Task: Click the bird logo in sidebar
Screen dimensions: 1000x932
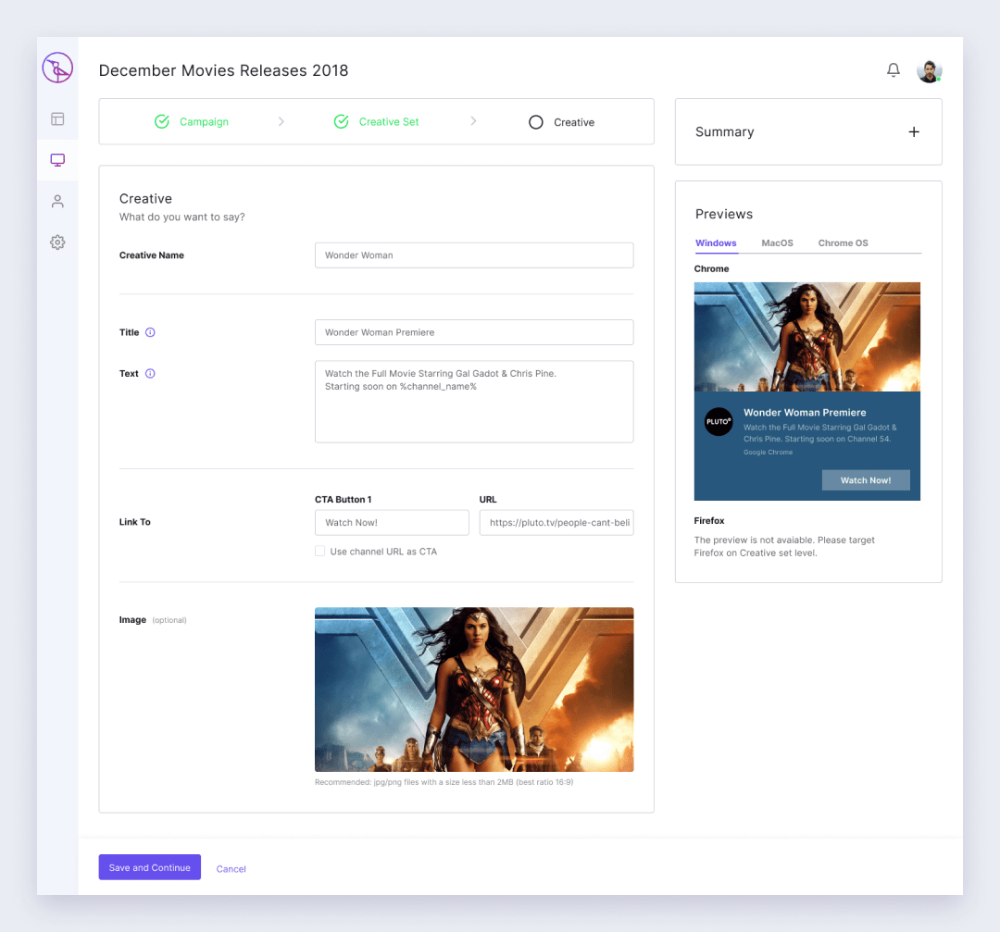Action: point(57,68)
